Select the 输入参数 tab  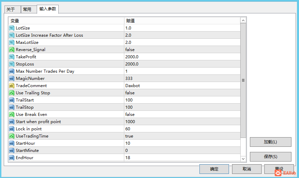[48, 9]
